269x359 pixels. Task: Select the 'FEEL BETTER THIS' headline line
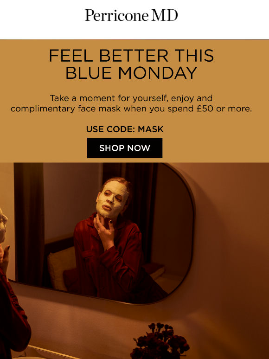click(x=131, y=56)
